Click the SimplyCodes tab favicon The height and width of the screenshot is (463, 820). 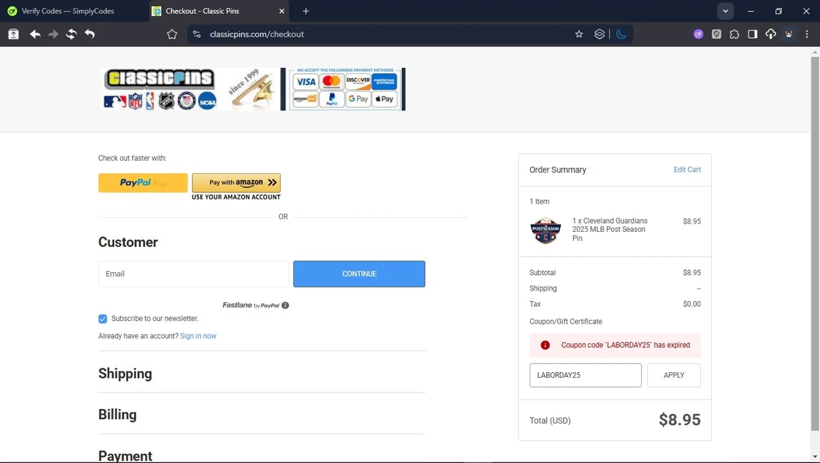point(12,11)
